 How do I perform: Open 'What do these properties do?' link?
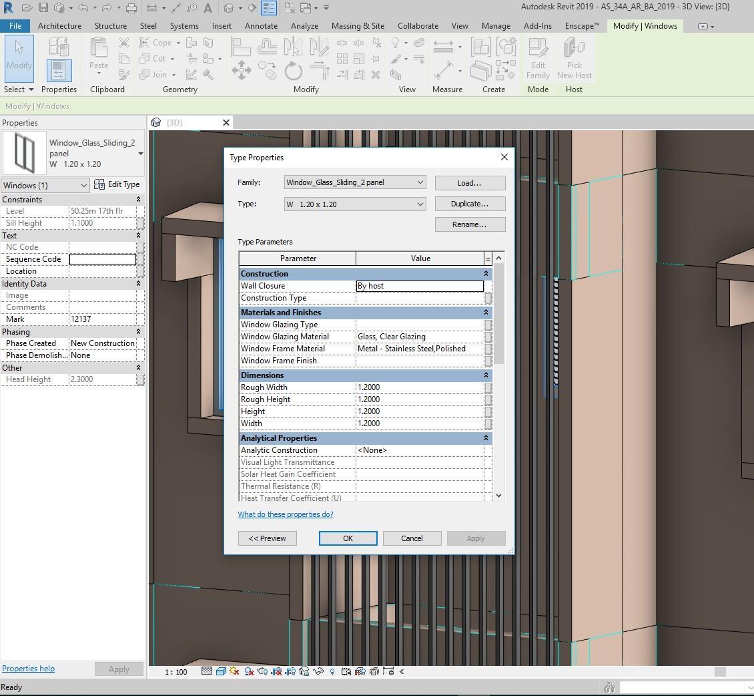286,514
